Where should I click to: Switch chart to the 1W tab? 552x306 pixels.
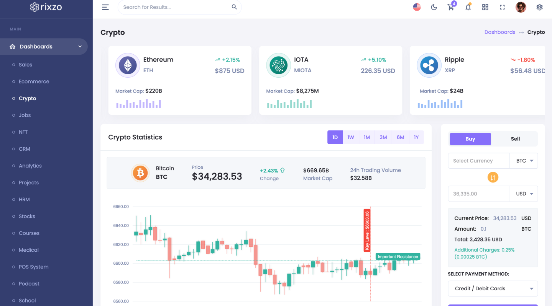[351, 137]
